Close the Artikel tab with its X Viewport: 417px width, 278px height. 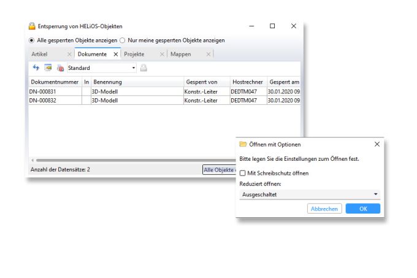click(69, 55)
